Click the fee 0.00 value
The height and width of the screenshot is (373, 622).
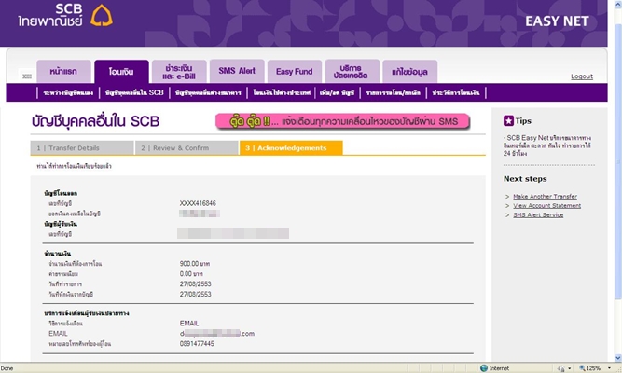[x=191, y=274]
